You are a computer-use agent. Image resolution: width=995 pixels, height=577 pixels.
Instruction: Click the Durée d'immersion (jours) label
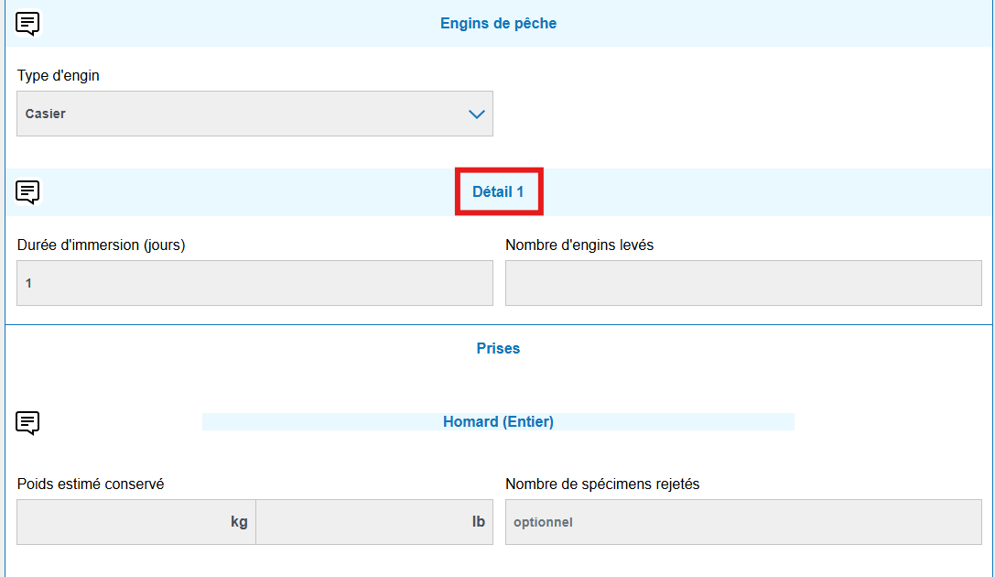(101, 245)
